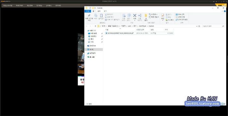
Task: Click 로컬 디스크 (C:) in the address bar
Action: tap(113, 26)
